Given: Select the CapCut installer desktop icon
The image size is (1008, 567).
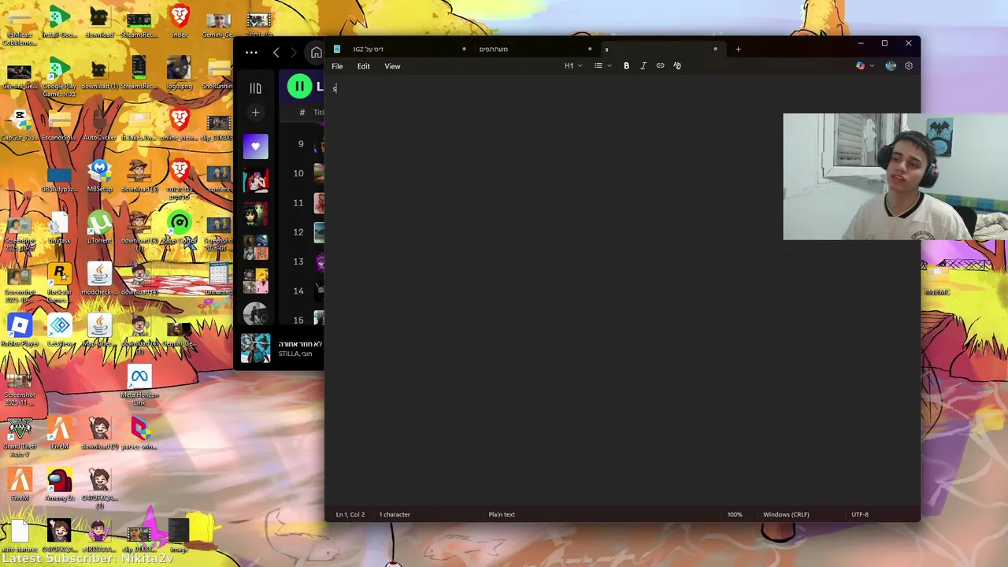Looking at the screenshot, I should coord(20,124).
